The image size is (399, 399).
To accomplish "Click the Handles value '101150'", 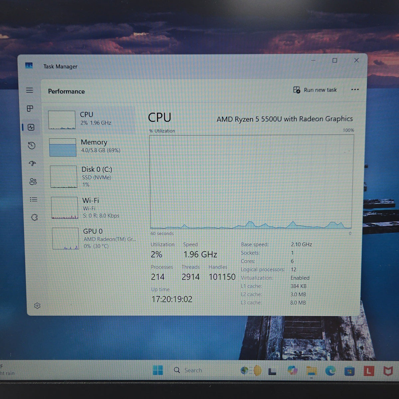I will pyautogui.click(x=222, y=277).
